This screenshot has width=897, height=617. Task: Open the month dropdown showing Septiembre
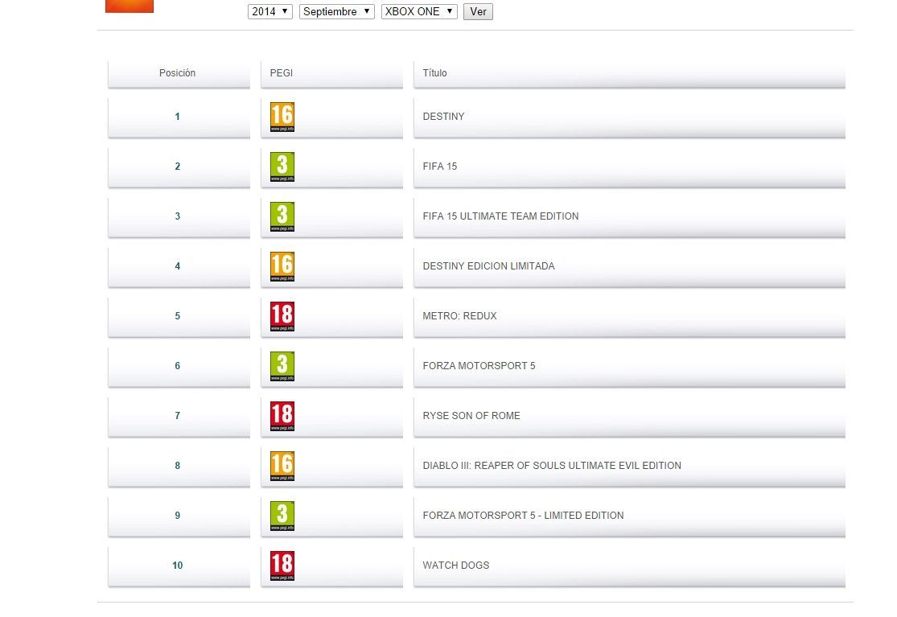pyautogui.click(x=336, y=12)
